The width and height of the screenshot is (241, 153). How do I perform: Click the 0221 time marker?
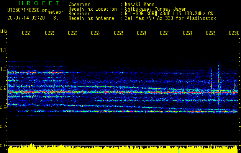coord(26,33)
